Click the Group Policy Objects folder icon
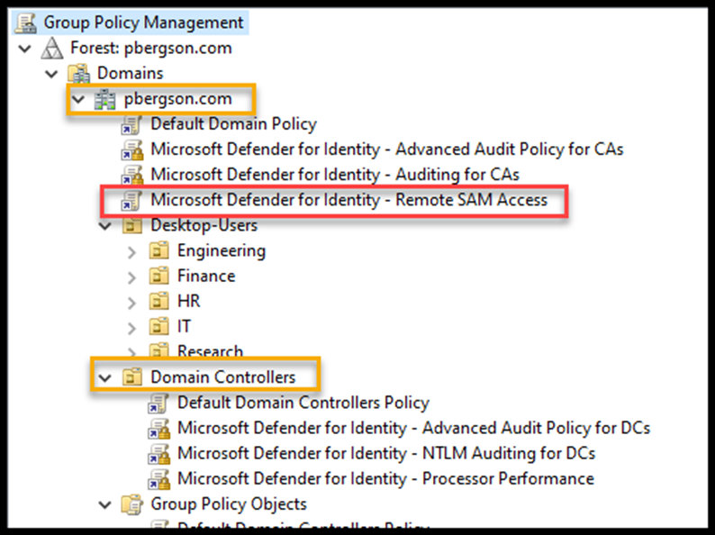715x535 pixels. coord(132,504)
